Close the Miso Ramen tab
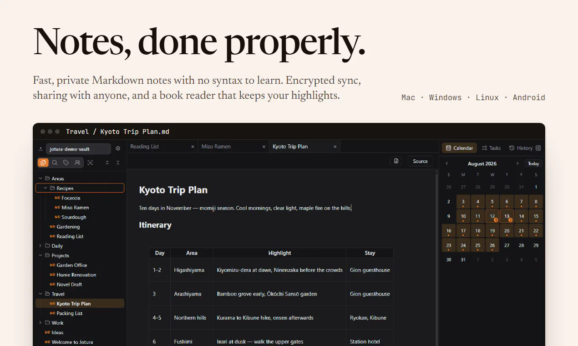Viewport: 578px width, 346px height. [x=264, y=147]
